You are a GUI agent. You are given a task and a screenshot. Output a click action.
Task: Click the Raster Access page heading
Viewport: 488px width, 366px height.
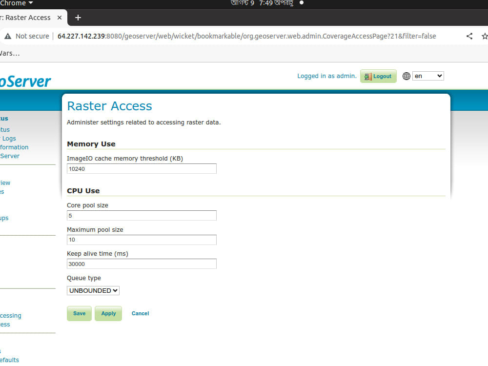pyautogui.click(x=109, y=106)
